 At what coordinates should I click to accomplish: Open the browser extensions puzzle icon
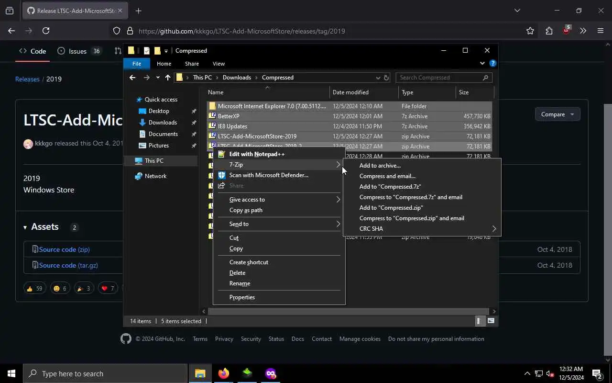click(549, 31)
